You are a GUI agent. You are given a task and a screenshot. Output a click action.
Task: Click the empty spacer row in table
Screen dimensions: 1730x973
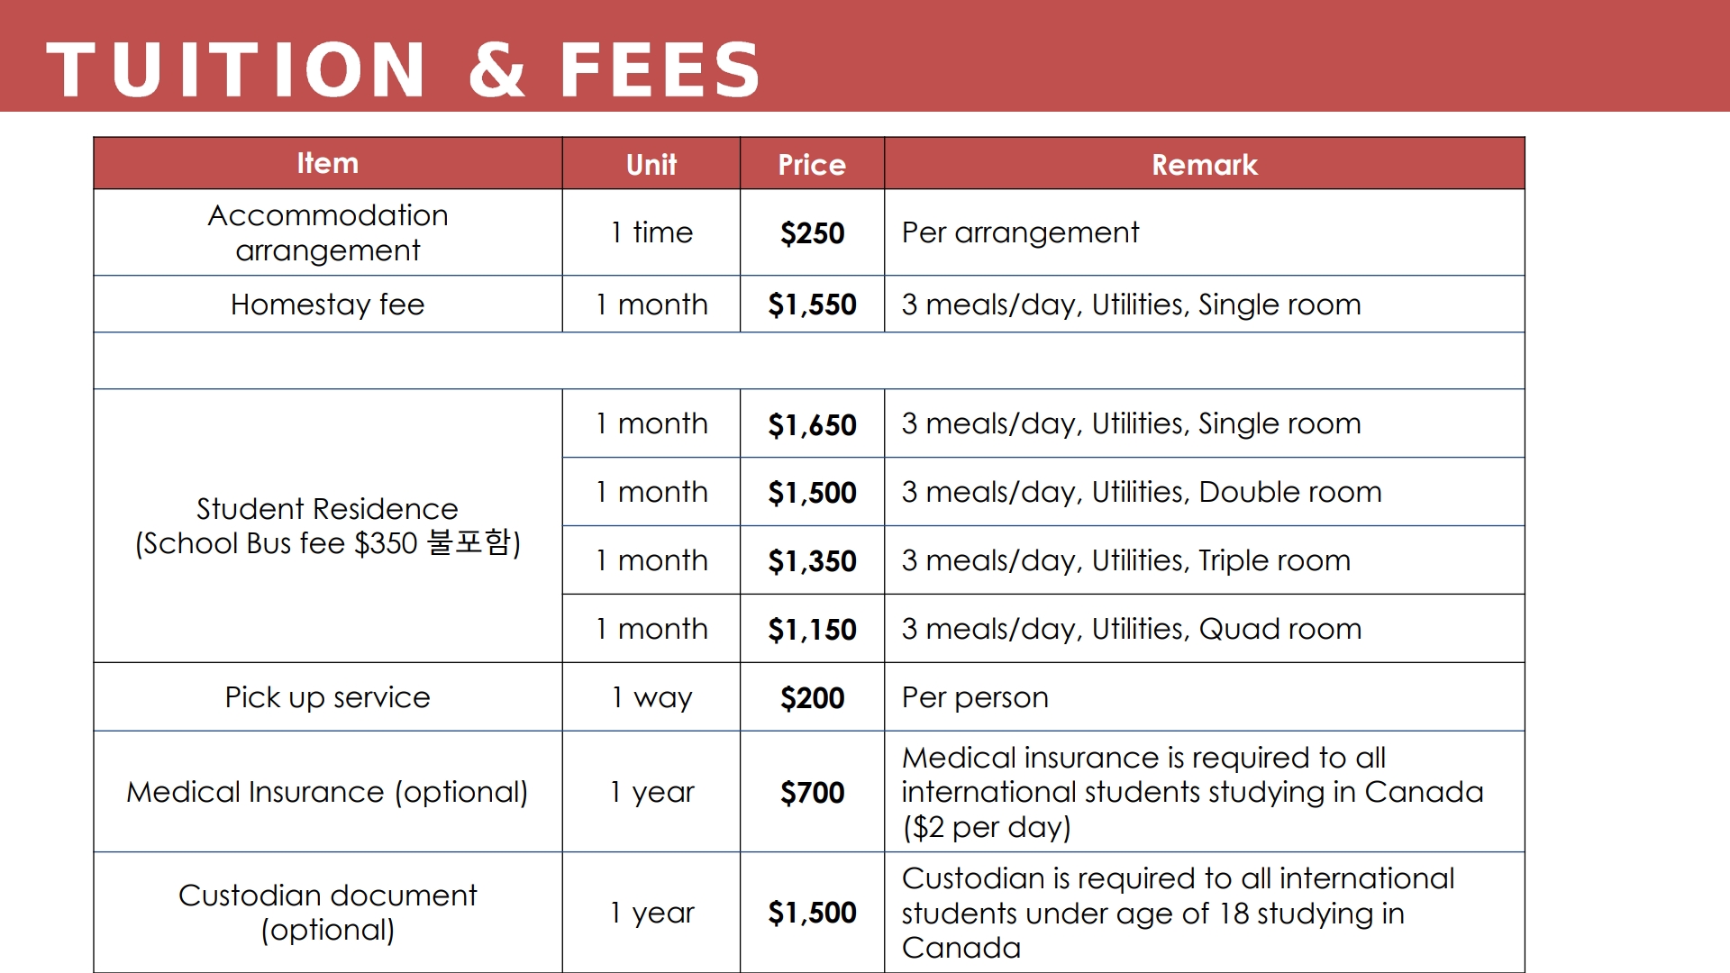[809, 360]
